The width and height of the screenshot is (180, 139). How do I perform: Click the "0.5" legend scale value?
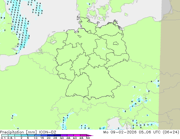[x=10, y=138]
